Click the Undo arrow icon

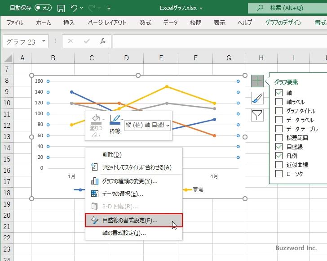point(74,8)
